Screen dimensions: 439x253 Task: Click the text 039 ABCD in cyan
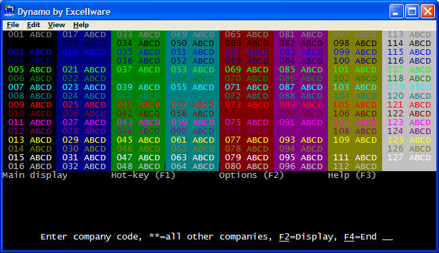tap(138, 87)
